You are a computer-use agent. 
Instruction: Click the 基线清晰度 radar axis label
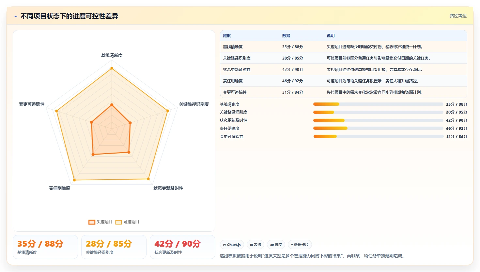(112, 56)
